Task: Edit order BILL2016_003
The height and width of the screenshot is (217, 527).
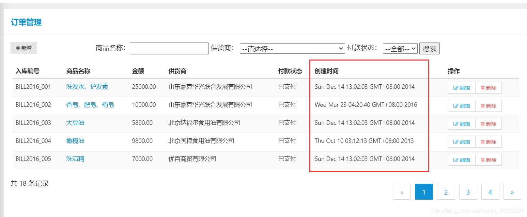Action: [x=462, y=124]
